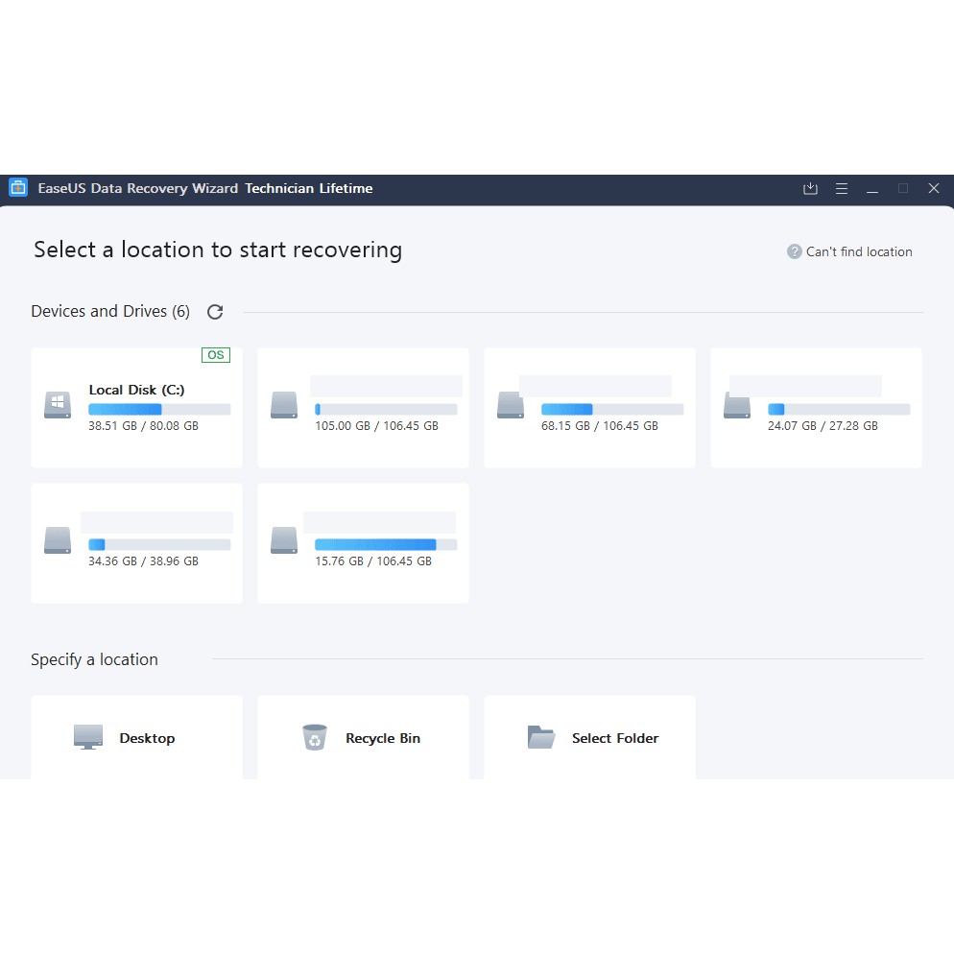
Task: Open the Can't find location link
Action: click(858, 251)
